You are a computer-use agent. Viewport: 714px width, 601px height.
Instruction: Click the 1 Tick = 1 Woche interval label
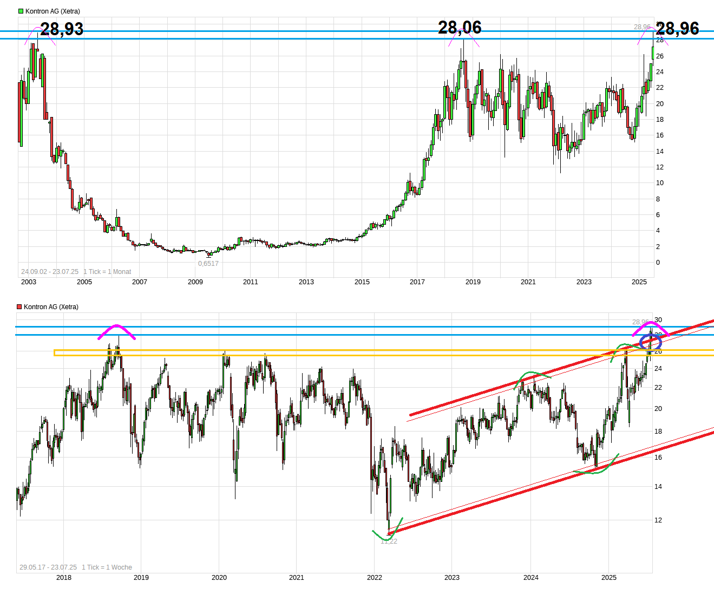[107, 567]
